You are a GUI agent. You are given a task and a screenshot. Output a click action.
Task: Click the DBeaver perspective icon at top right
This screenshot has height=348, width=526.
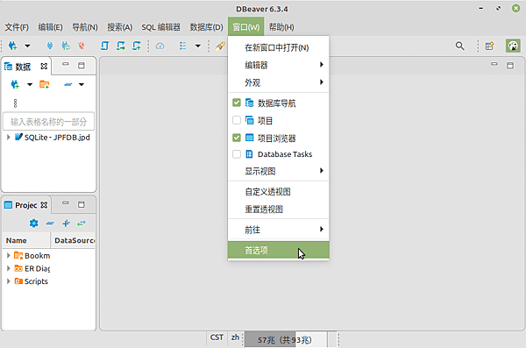click(513, 46)
